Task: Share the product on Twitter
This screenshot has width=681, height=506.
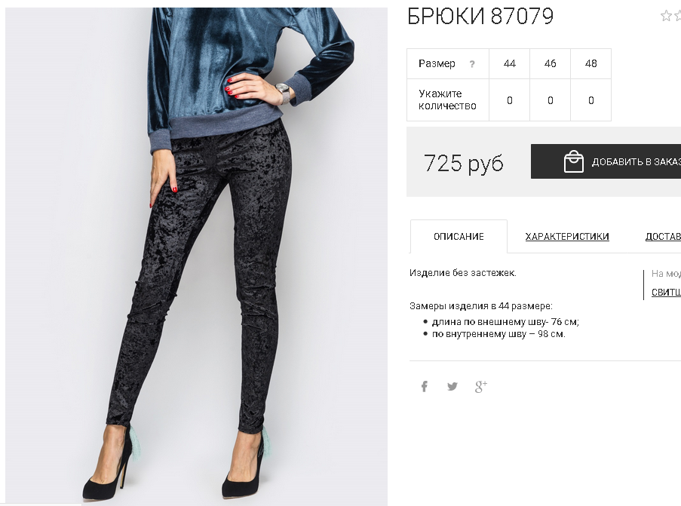Action: [x=452, y=386]
